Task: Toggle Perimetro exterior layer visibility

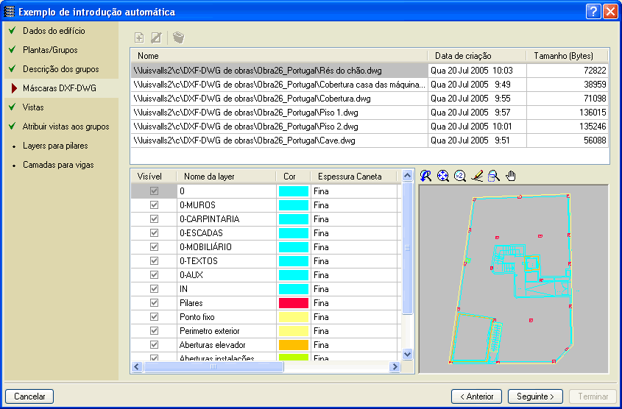Action: 154,330
